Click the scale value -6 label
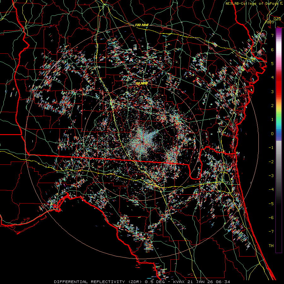 coord(271,217)
